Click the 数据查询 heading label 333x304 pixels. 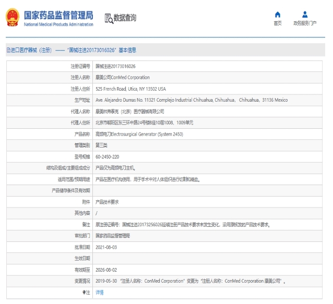click(126, 18)
